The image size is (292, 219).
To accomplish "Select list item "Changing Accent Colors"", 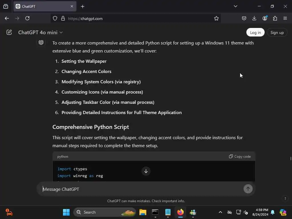I will 86,72.
